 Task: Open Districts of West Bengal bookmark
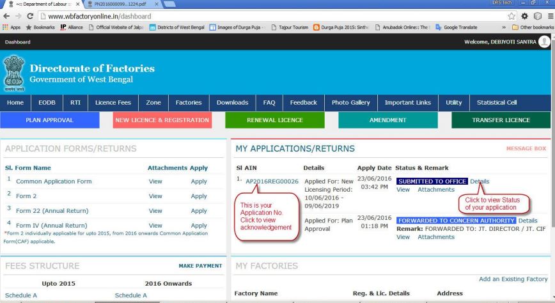177,27
